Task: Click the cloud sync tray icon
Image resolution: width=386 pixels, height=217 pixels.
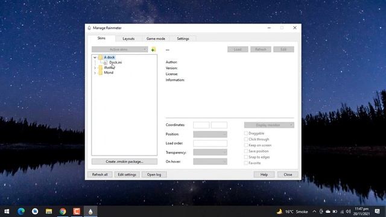Action: click(x=328, y=212)
